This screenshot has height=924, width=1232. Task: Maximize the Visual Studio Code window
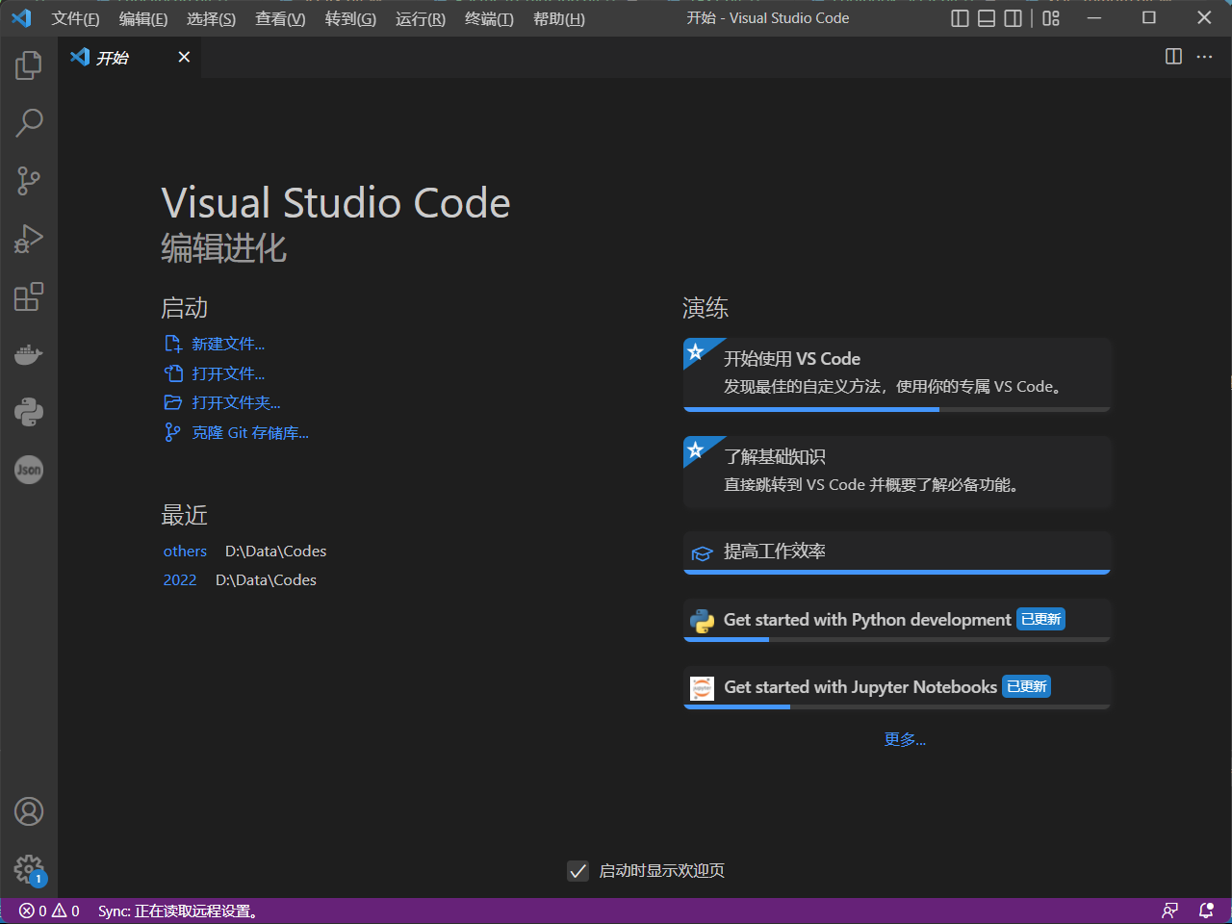[x=1149, y=17]
